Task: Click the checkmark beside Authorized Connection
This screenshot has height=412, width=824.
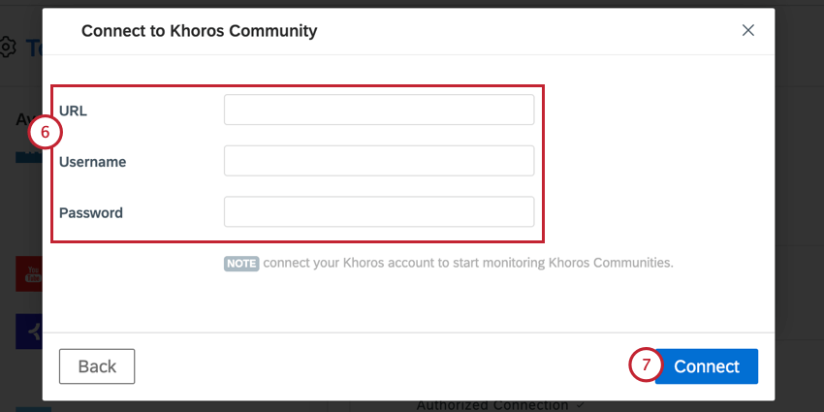Action: tap(580, 405)
